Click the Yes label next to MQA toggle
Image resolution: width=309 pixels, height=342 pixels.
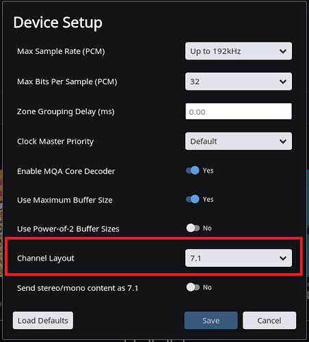(x=208, y=170)
